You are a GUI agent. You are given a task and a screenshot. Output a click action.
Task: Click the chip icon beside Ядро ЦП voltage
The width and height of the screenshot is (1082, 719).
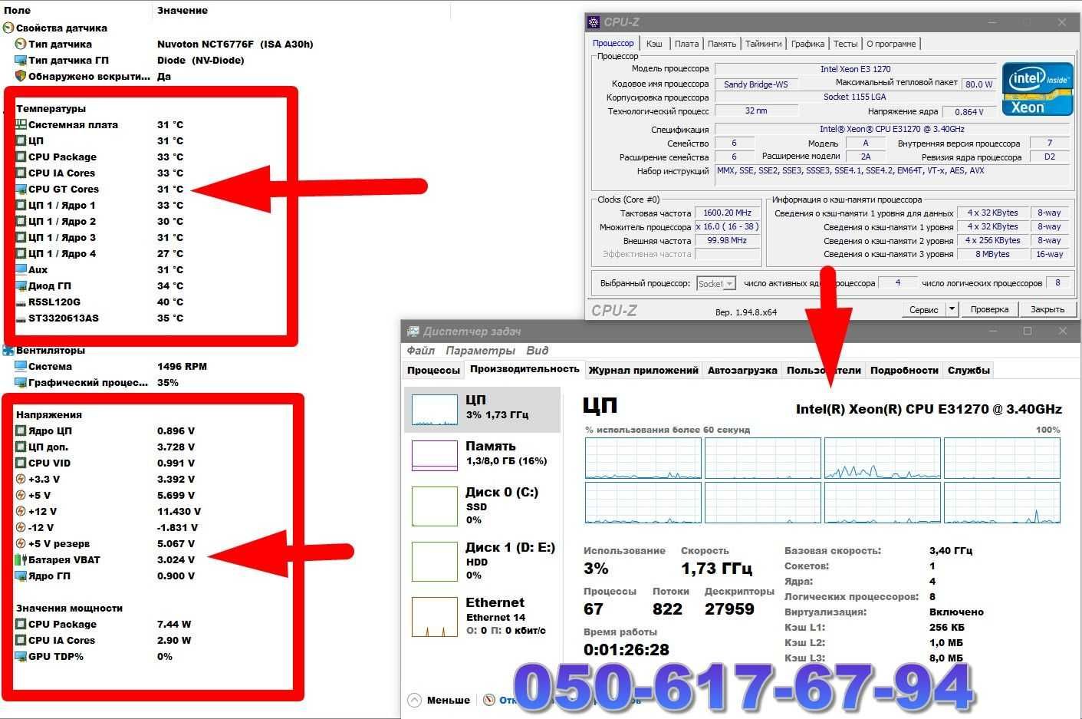(x=21, y=430)
